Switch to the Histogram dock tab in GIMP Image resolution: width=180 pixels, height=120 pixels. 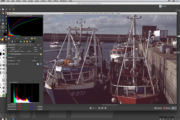[163, 6]
